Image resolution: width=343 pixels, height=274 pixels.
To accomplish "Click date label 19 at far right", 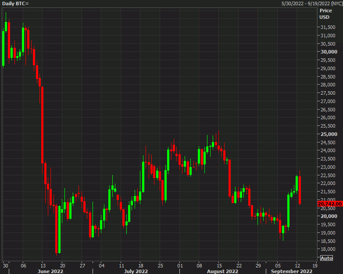I will (x=315, y=266).
